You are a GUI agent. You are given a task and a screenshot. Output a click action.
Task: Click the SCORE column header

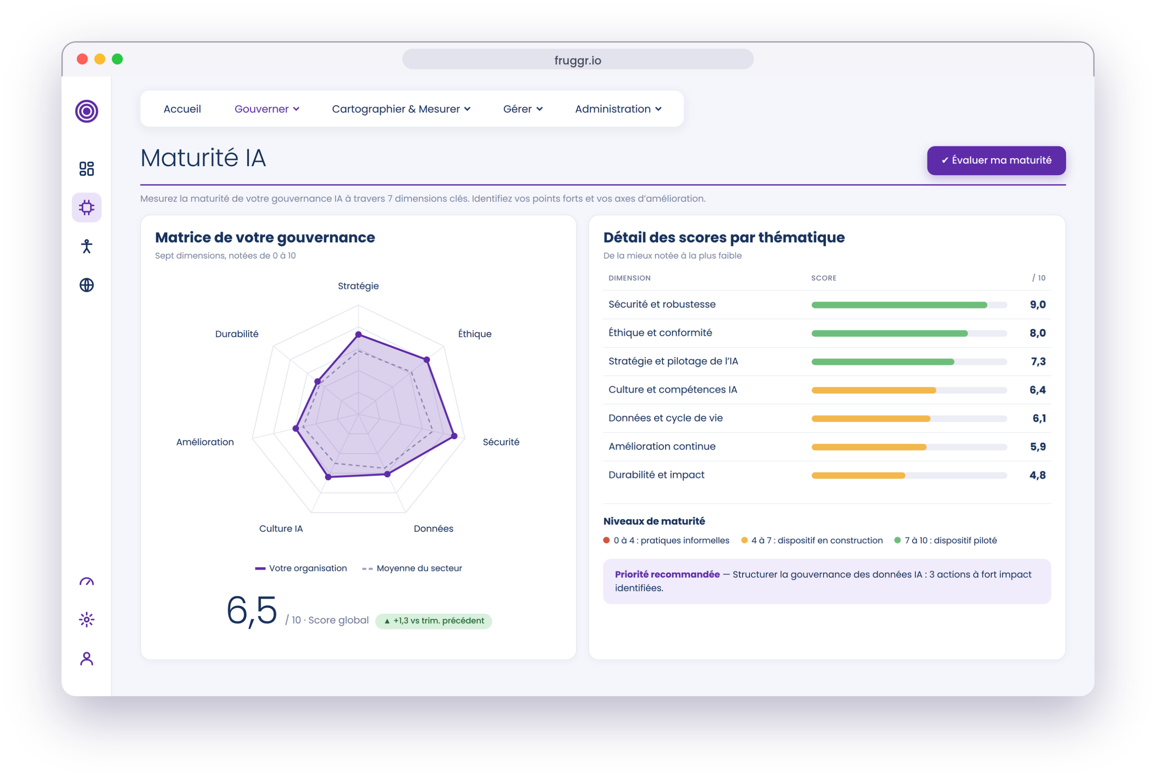point(823,278)
